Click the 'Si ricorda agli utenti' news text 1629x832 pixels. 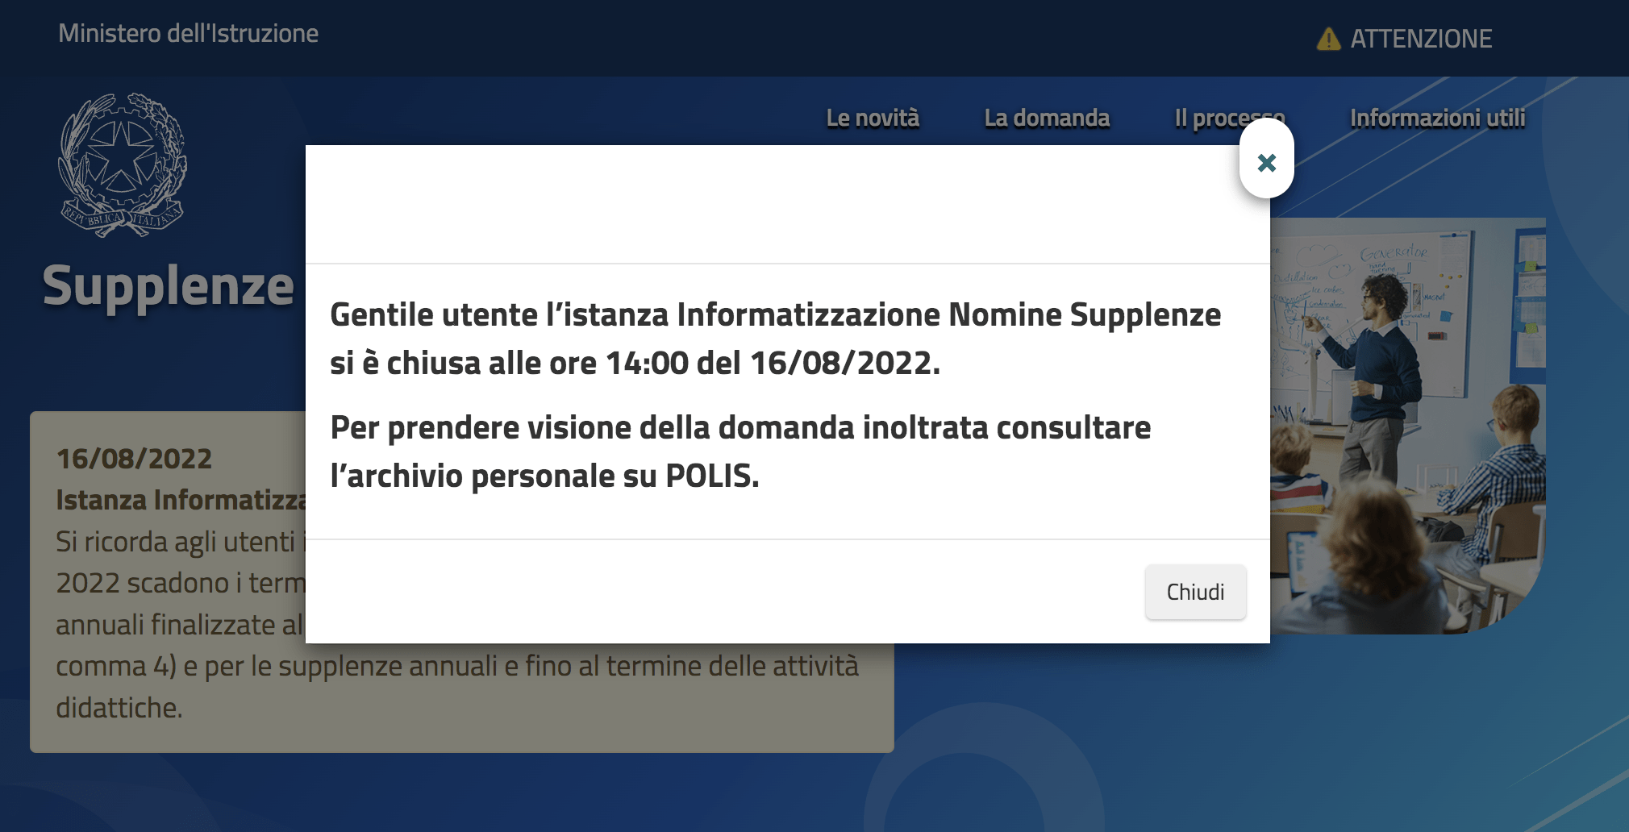click(176, 542)
